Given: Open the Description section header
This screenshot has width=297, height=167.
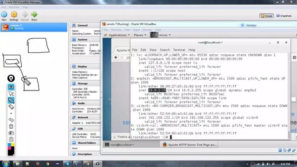Looking at the screenshot, I should tap(84, 154).
